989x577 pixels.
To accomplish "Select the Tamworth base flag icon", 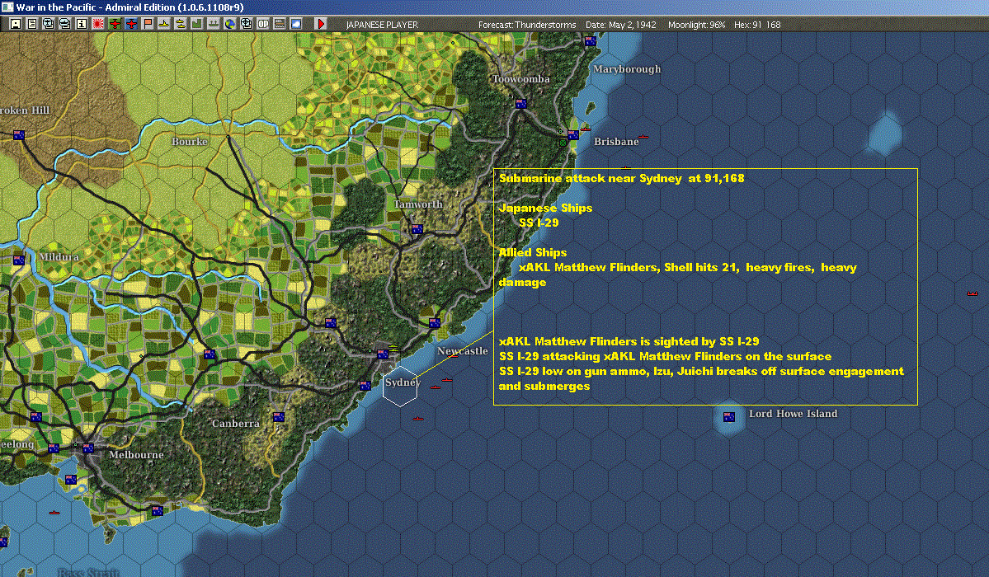I will point(417,229).
